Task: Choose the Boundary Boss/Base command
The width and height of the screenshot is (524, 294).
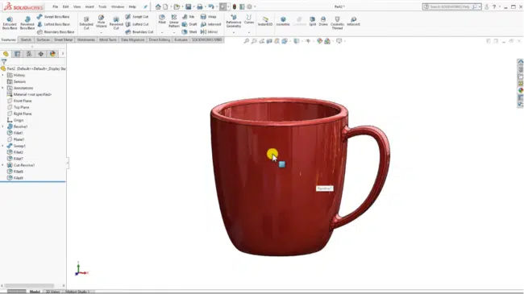Action: click(x=56, y=32)
